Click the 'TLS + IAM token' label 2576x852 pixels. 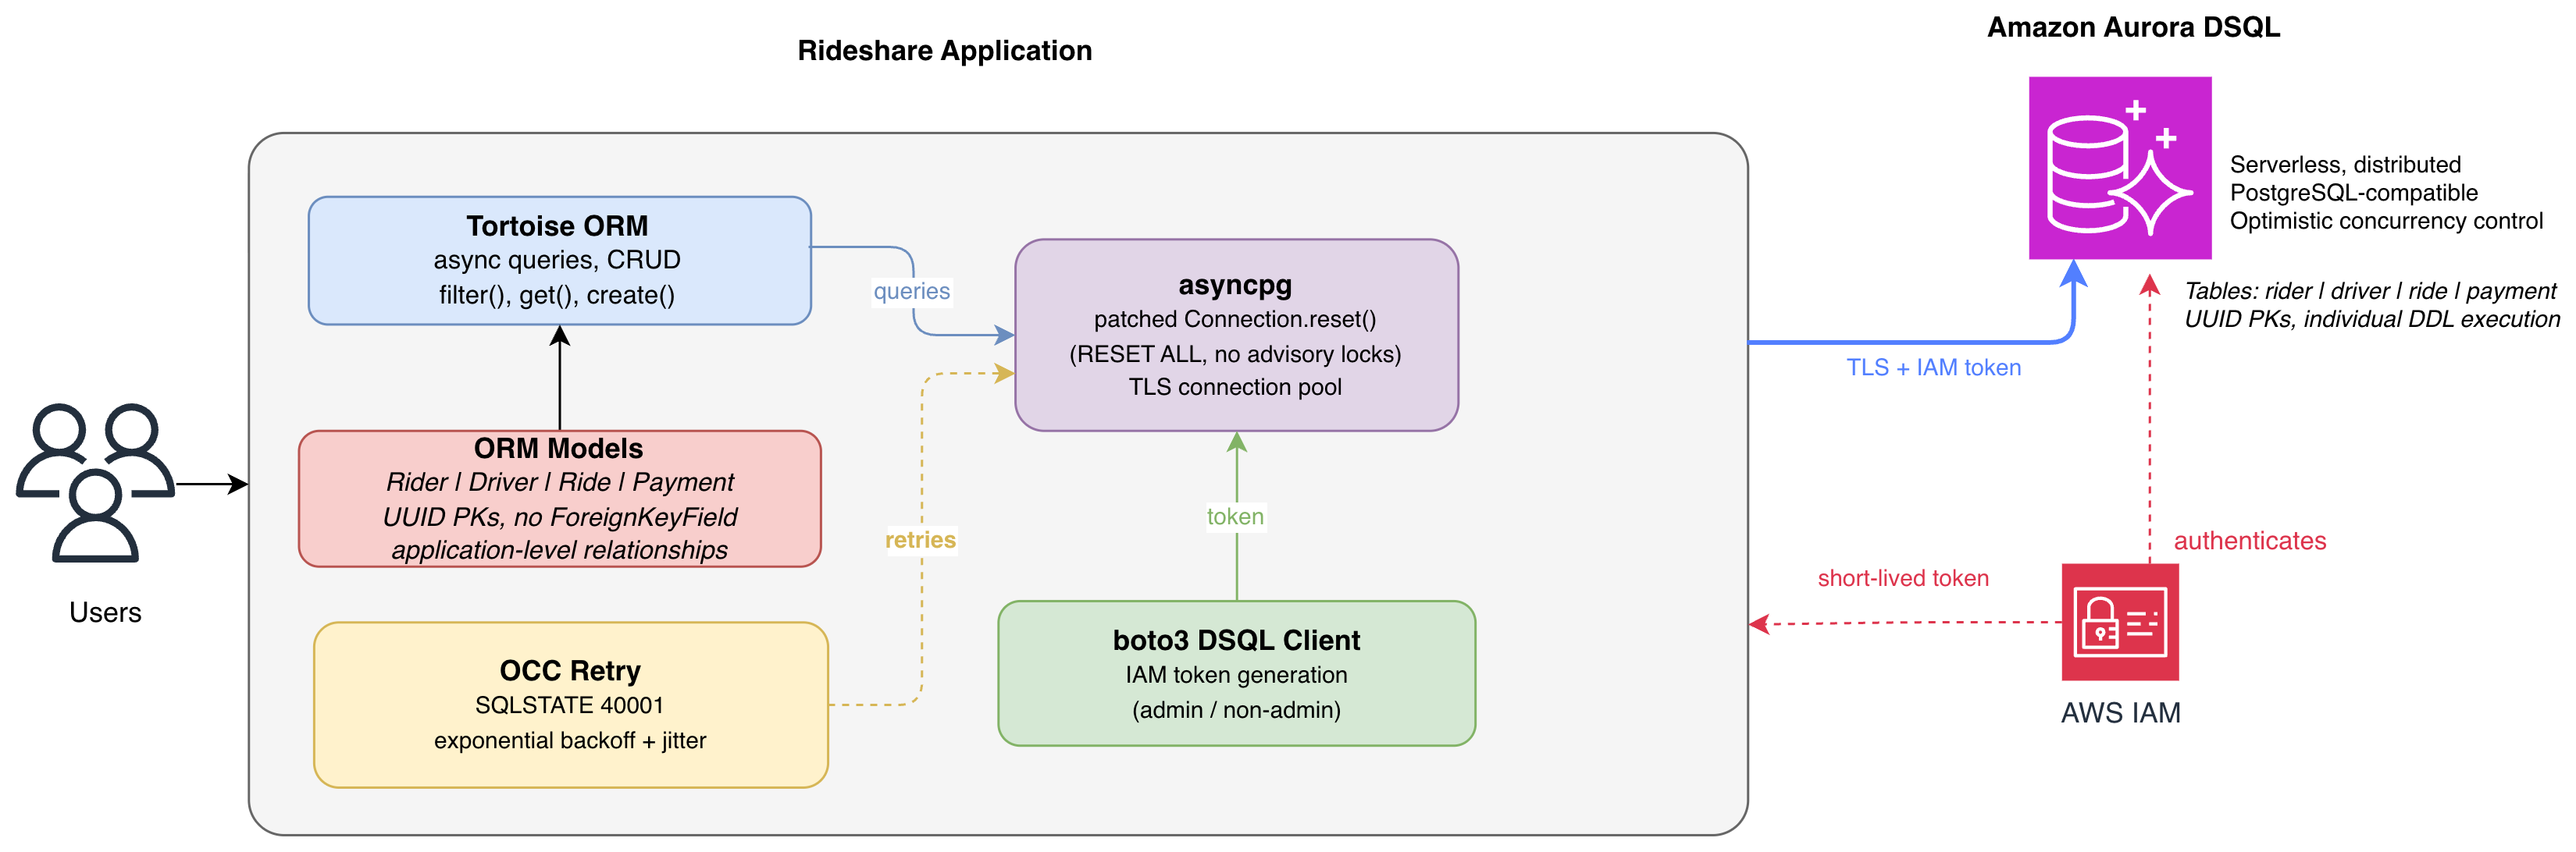click(x=1933, y=367)
